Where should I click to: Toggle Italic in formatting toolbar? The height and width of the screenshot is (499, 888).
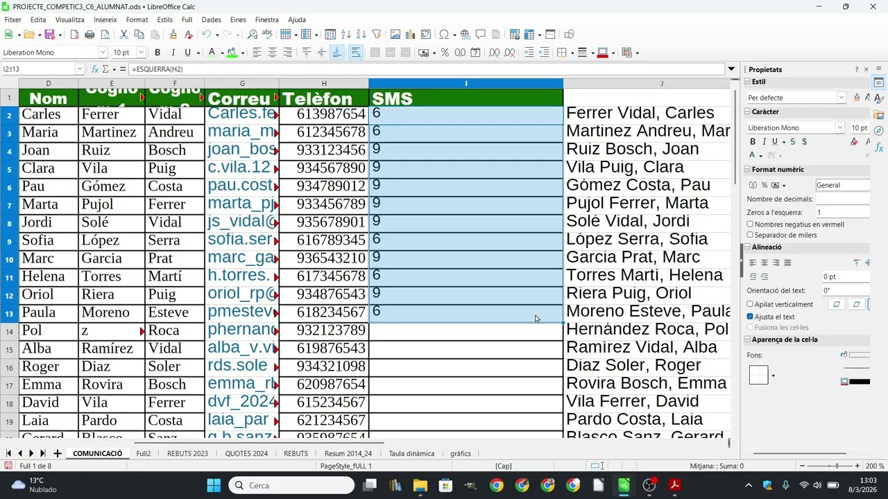point(173,53)
